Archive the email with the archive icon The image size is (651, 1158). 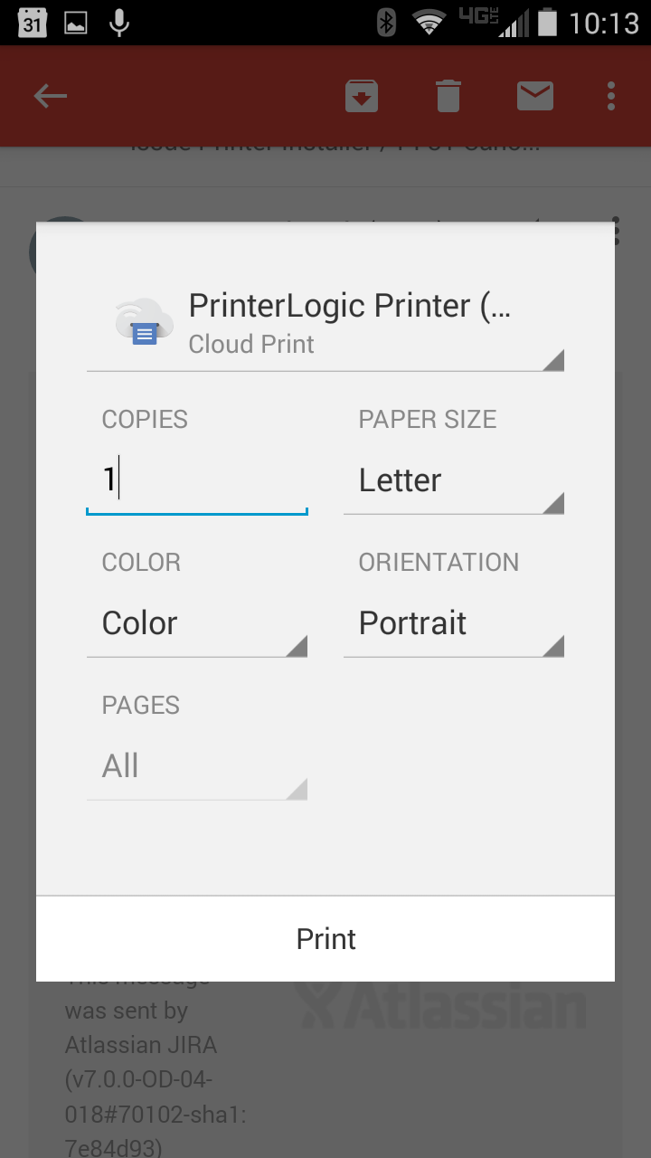[362, 96]
